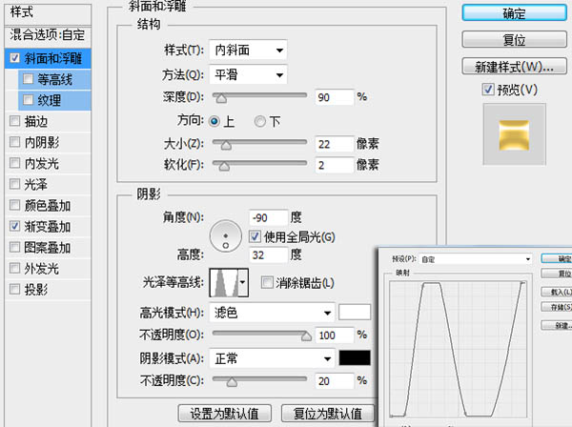The width and height of the screenshot is (572, 427).
Task: Click the gold style preview thumbnail
Action: point(515,134)
